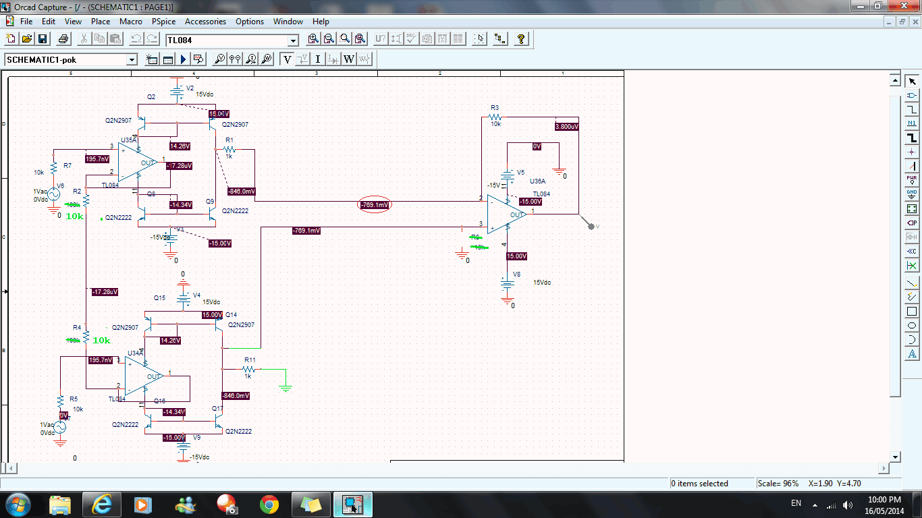Open the Accessories menu
The image size is (922, 518).
pyautogui.click(x=205, y=22)
